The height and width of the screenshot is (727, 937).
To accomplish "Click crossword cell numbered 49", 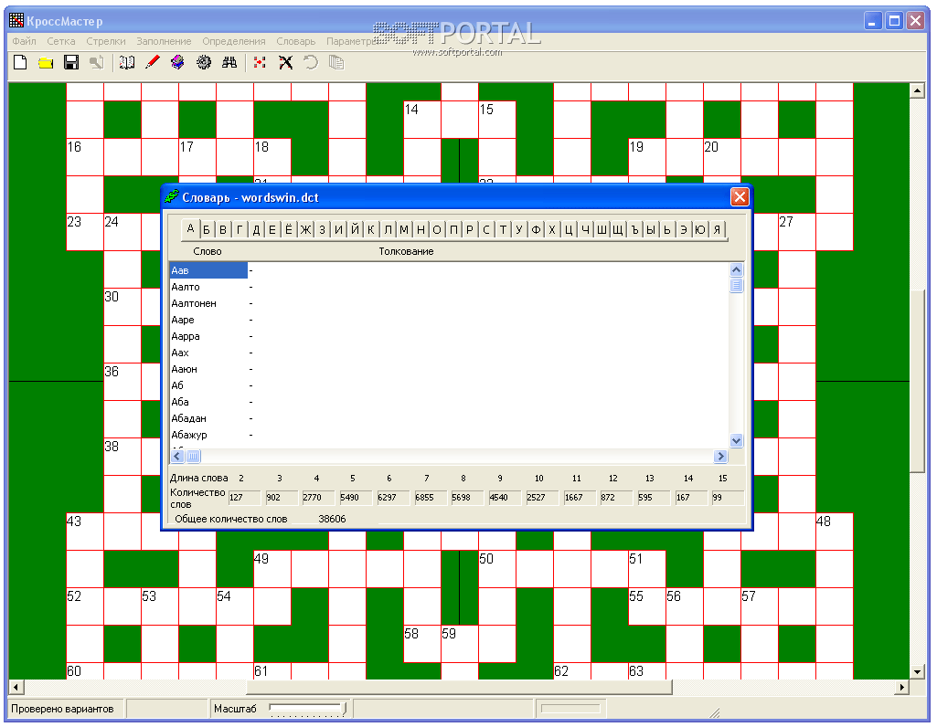I will pyautogui.click(x=272, y=569).
